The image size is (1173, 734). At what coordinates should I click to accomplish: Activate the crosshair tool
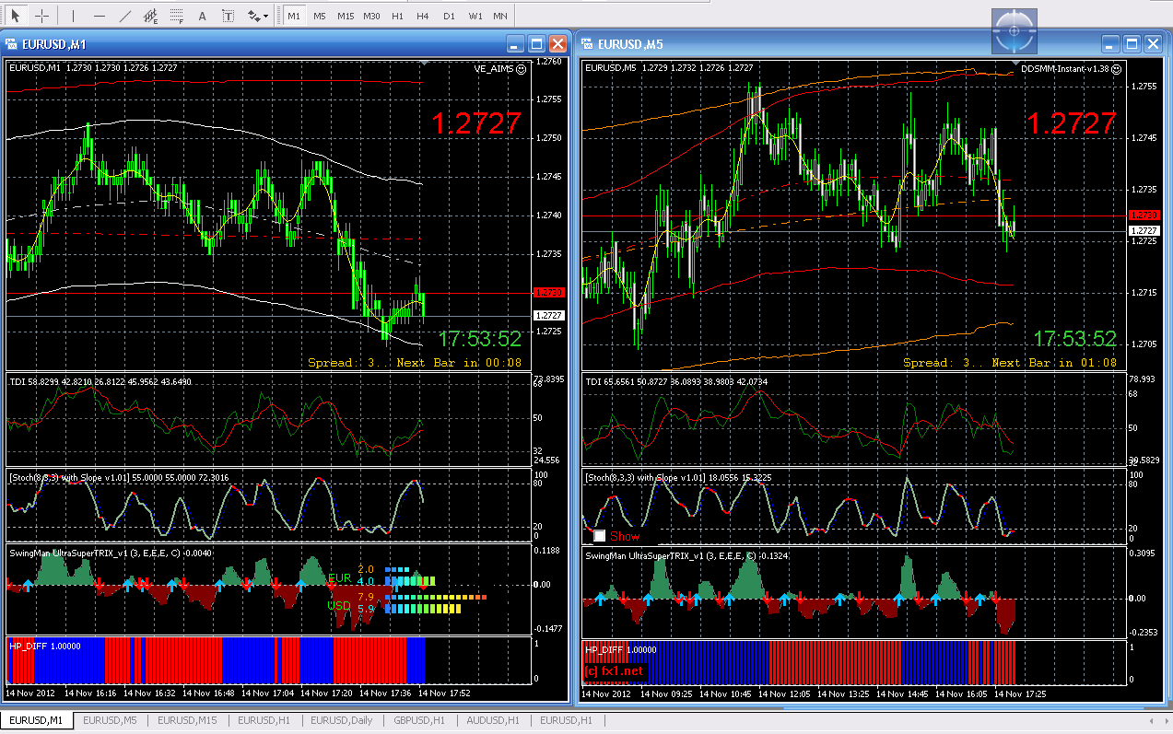[x=41, y=16]
